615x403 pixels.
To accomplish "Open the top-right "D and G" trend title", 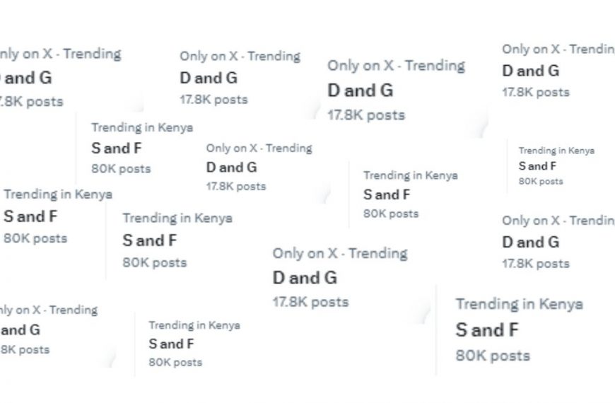I will point(530,71).
